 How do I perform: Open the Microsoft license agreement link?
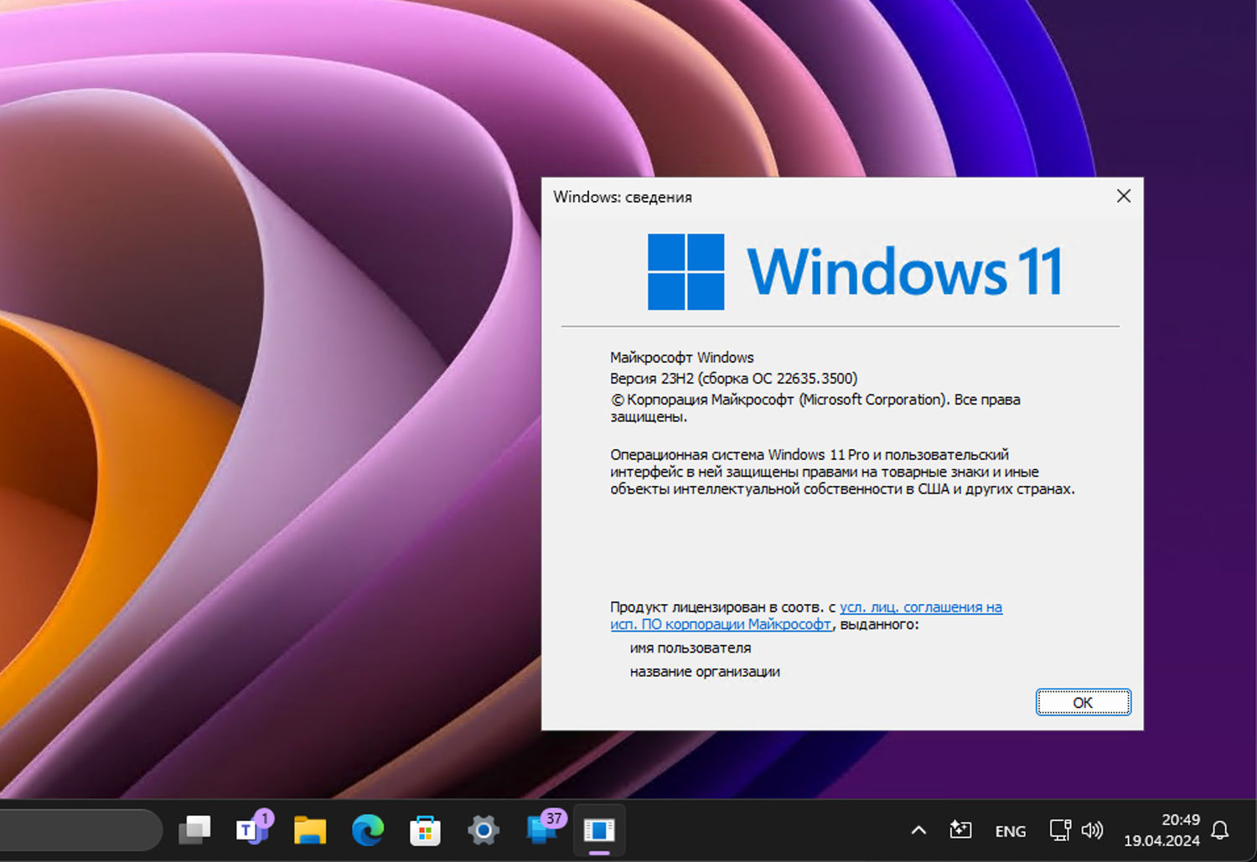pos(922,607)
